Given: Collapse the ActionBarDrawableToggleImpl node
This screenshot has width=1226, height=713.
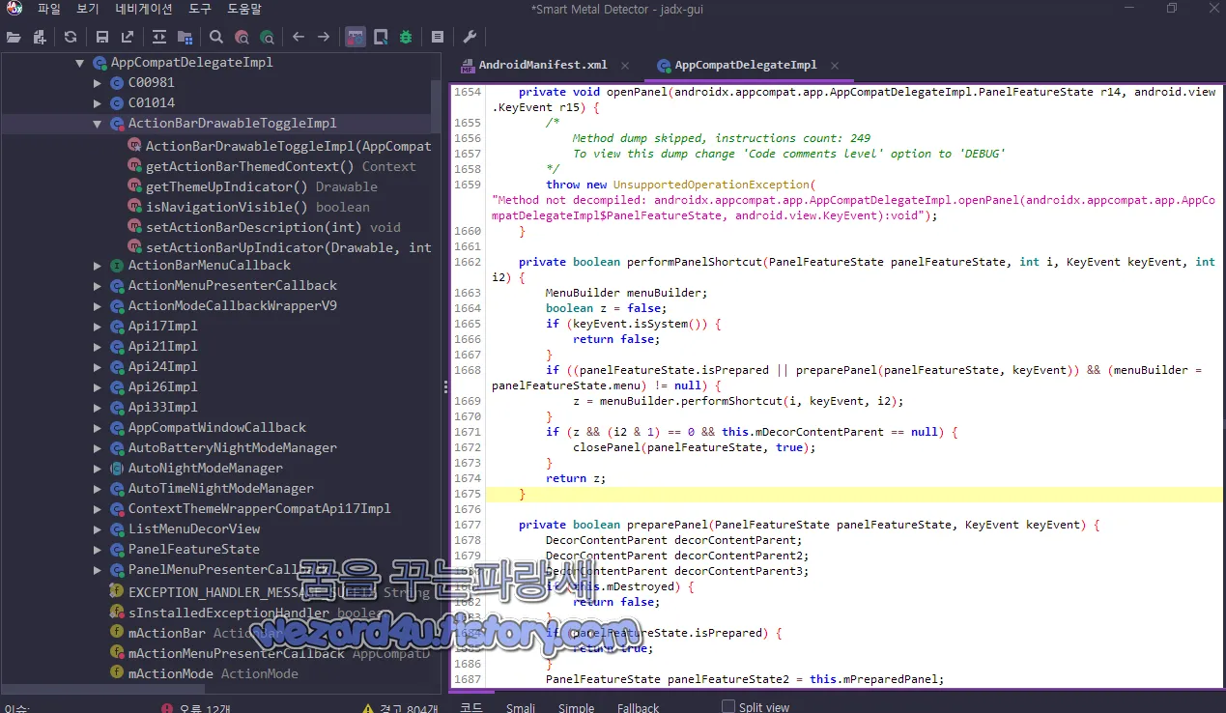Looking at the screenshot, I should 97,123.
